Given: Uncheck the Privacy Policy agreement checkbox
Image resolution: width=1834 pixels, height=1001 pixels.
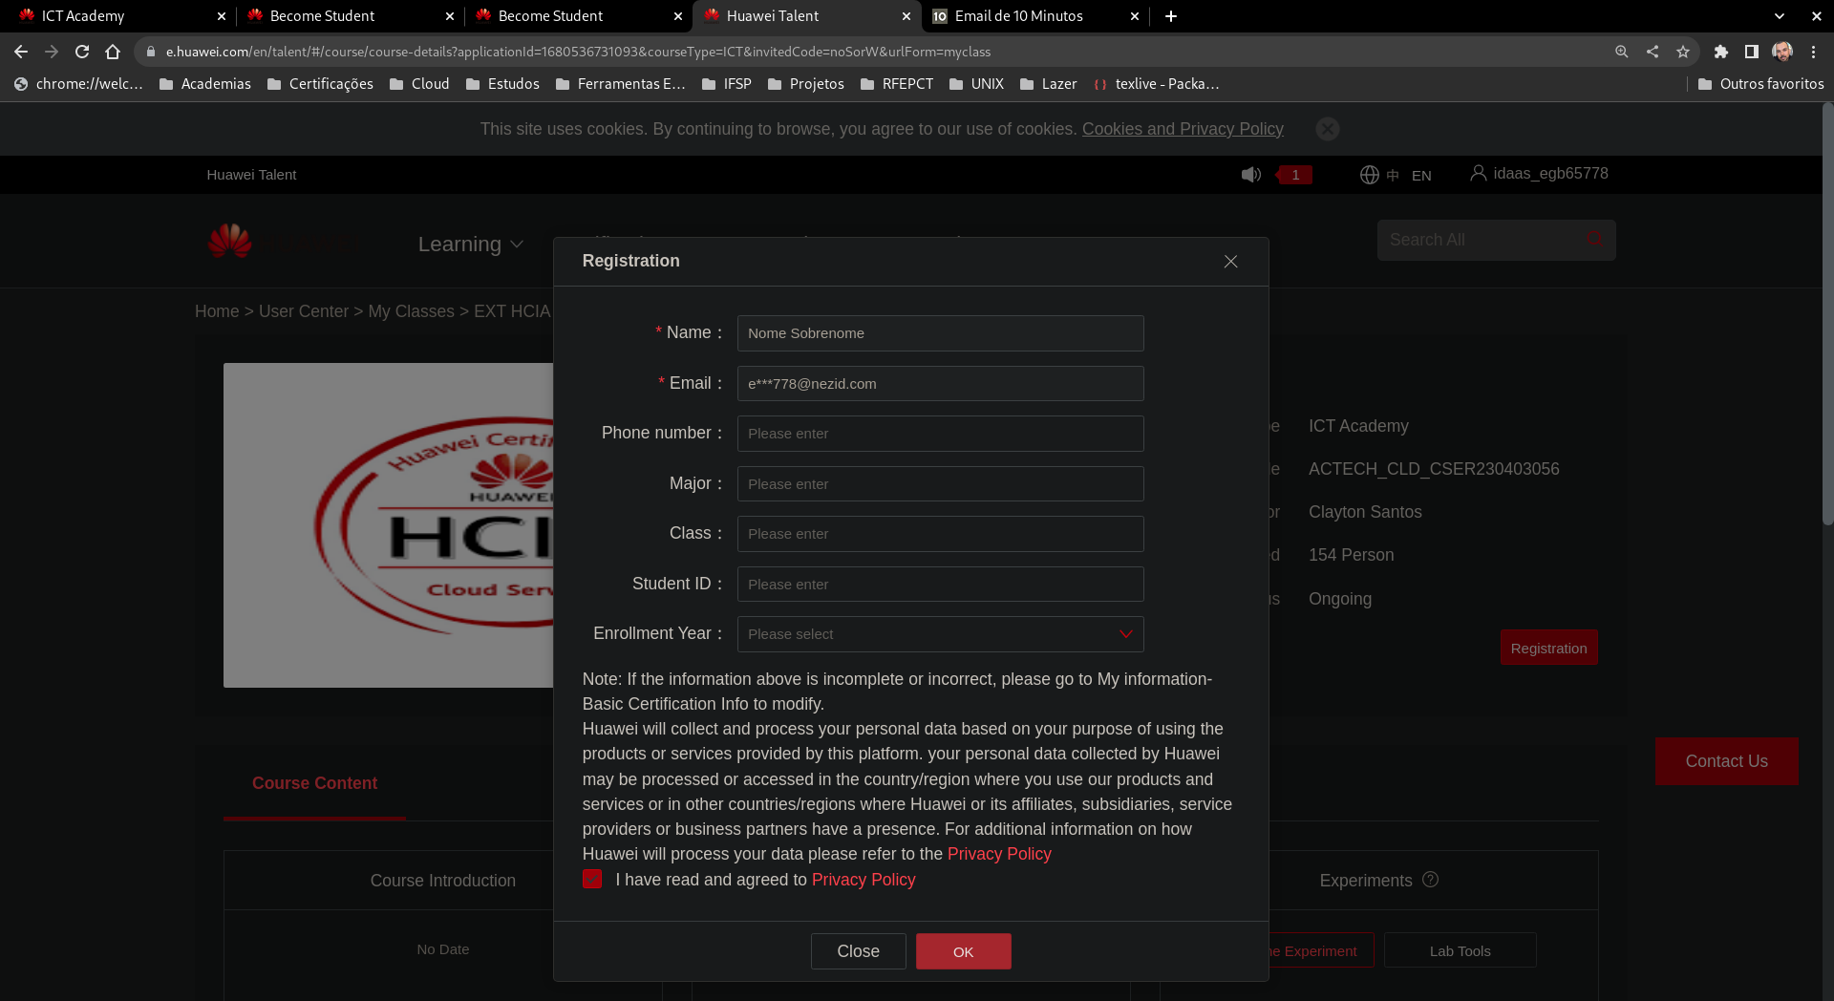Looking at the screenshot, I should pyautogui.click(x=592, y=879).
